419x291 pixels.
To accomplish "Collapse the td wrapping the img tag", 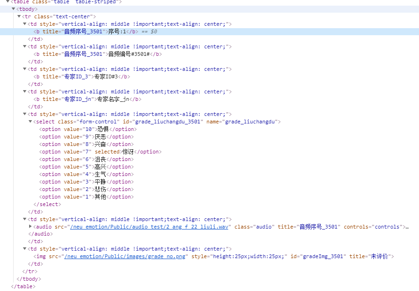I will click(x=24, y=249).
